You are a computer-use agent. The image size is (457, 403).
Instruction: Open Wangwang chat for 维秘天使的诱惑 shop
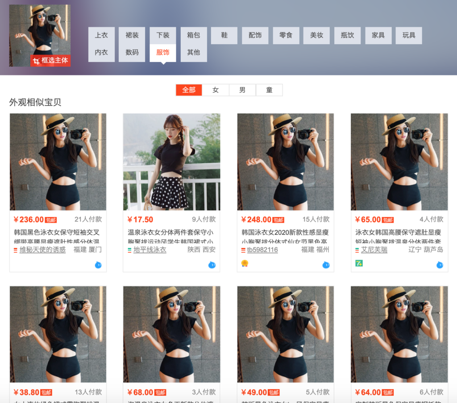98,265
